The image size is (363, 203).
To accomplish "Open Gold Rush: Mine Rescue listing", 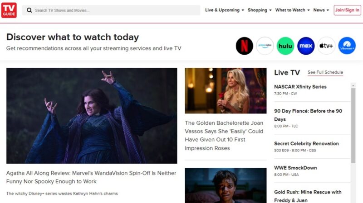I will pos(308,196).
